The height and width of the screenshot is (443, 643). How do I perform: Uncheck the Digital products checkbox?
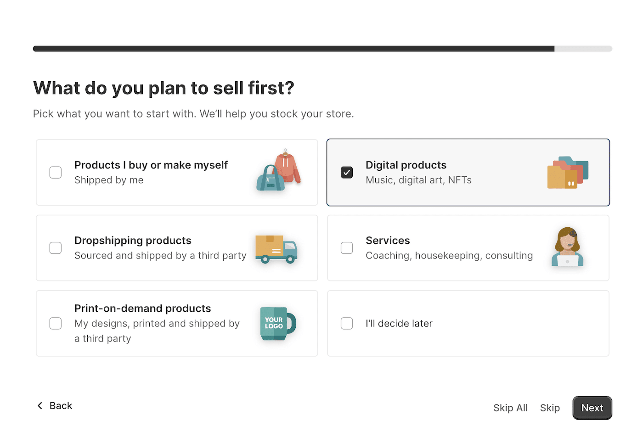pos(347,173)
